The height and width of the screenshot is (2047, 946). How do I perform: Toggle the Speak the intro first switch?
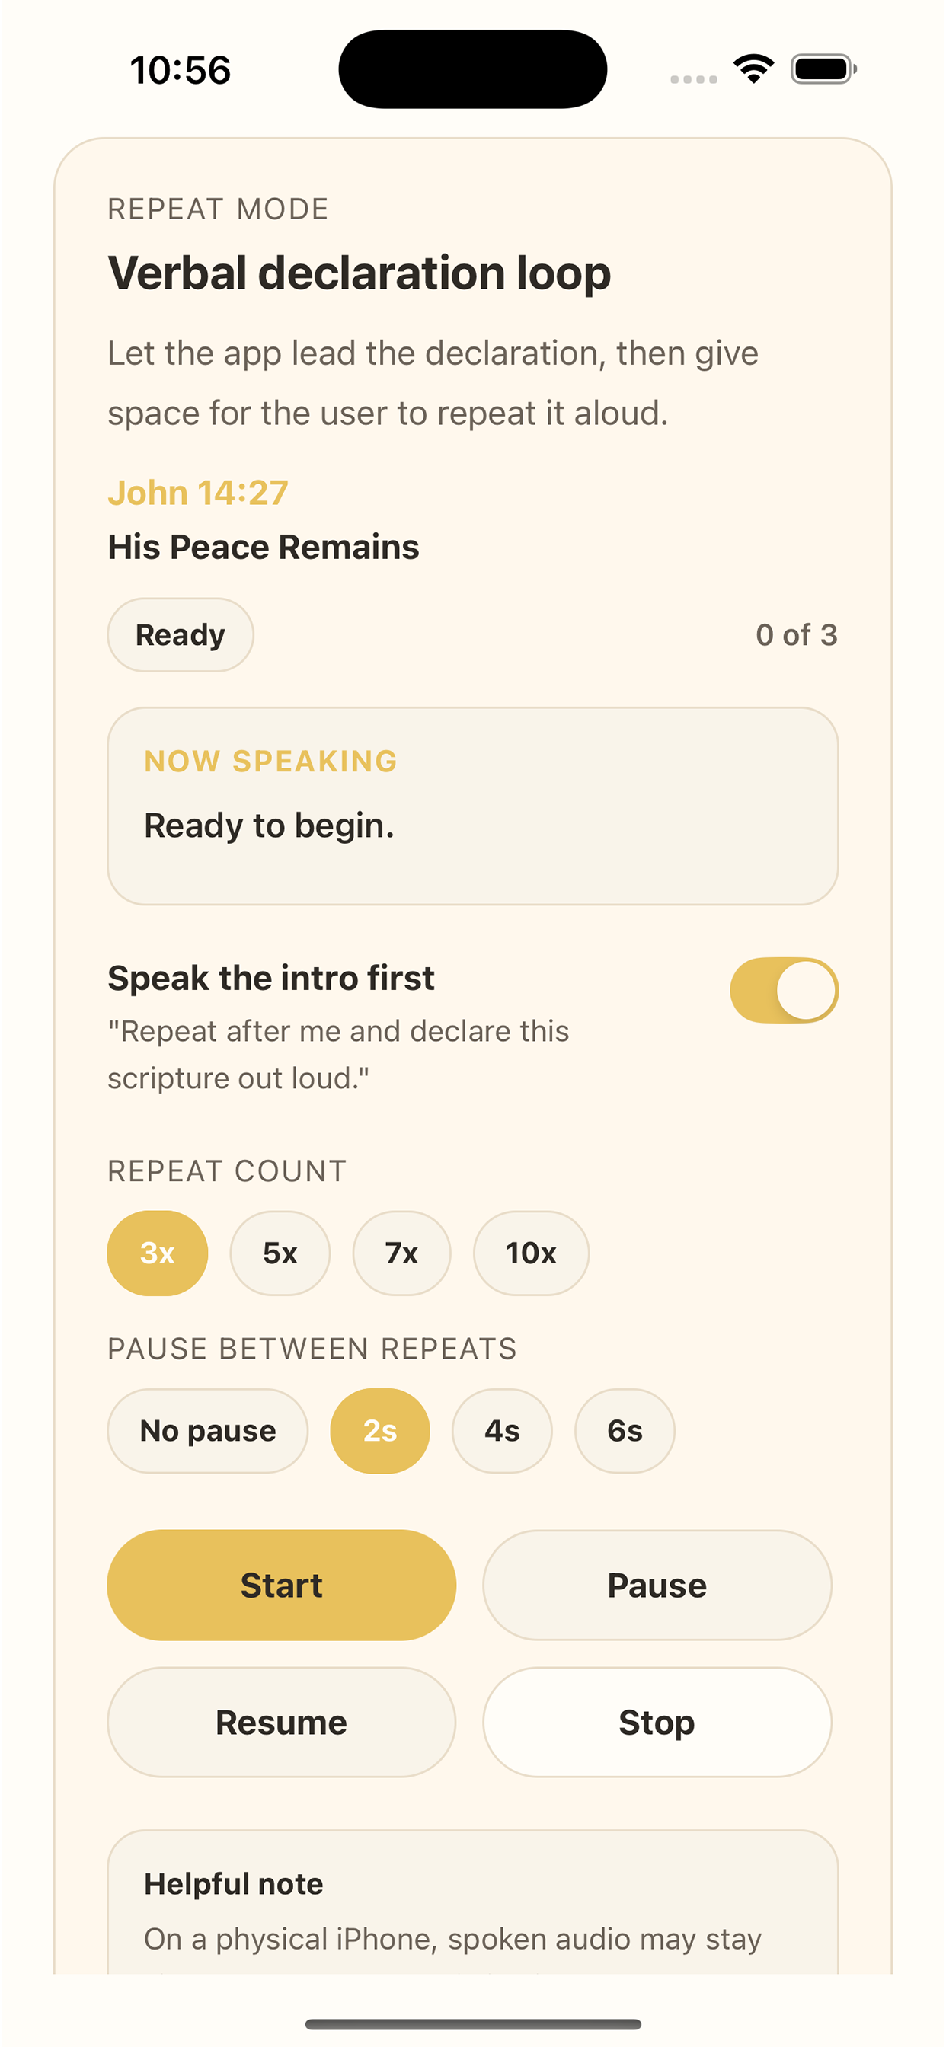click(x=784, y=990)
